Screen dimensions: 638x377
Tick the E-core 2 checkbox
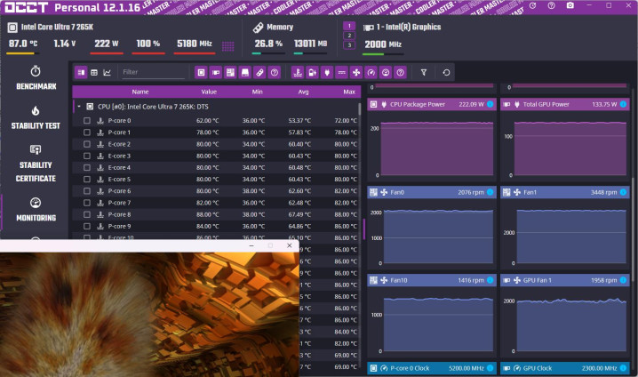tap(87, 144)
